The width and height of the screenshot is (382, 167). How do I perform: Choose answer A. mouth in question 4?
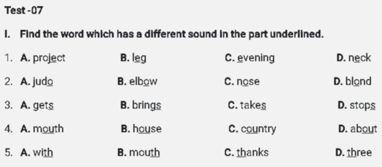(42, 129)
